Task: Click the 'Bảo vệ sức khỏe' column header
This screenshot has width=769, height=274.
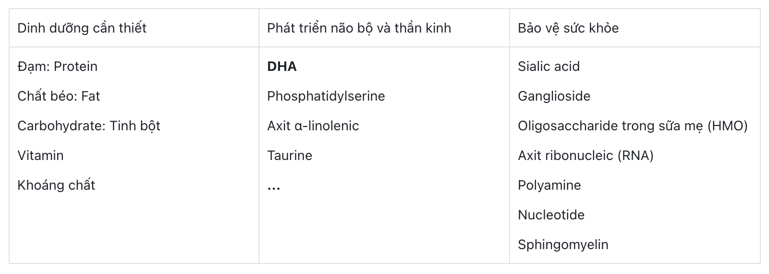Action: pos(568,28)
